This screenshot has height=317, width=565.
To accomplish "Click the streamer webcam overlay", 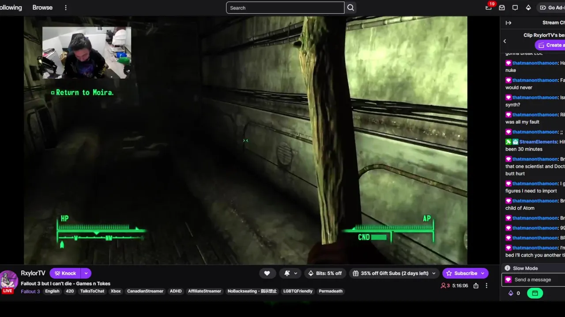I will (x=87, y=52).
